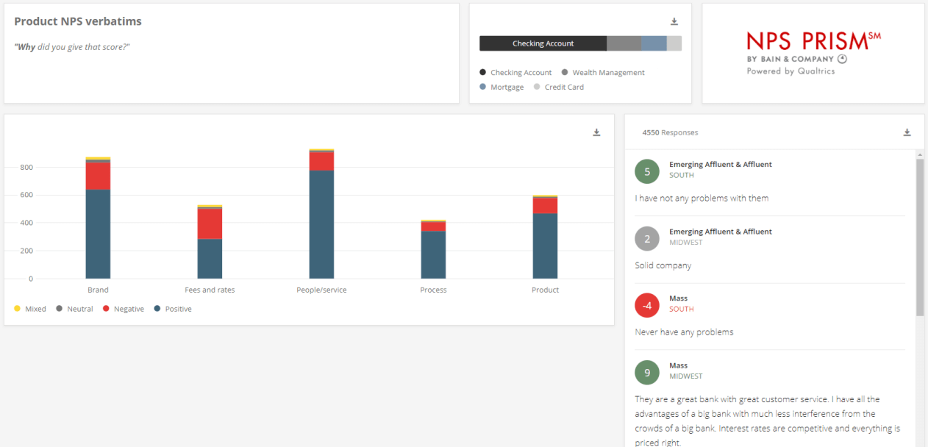Toggle the Neutral legend series
Image resolution: width=928 pixels, height=447 pixels.
[x=74, y=309]
